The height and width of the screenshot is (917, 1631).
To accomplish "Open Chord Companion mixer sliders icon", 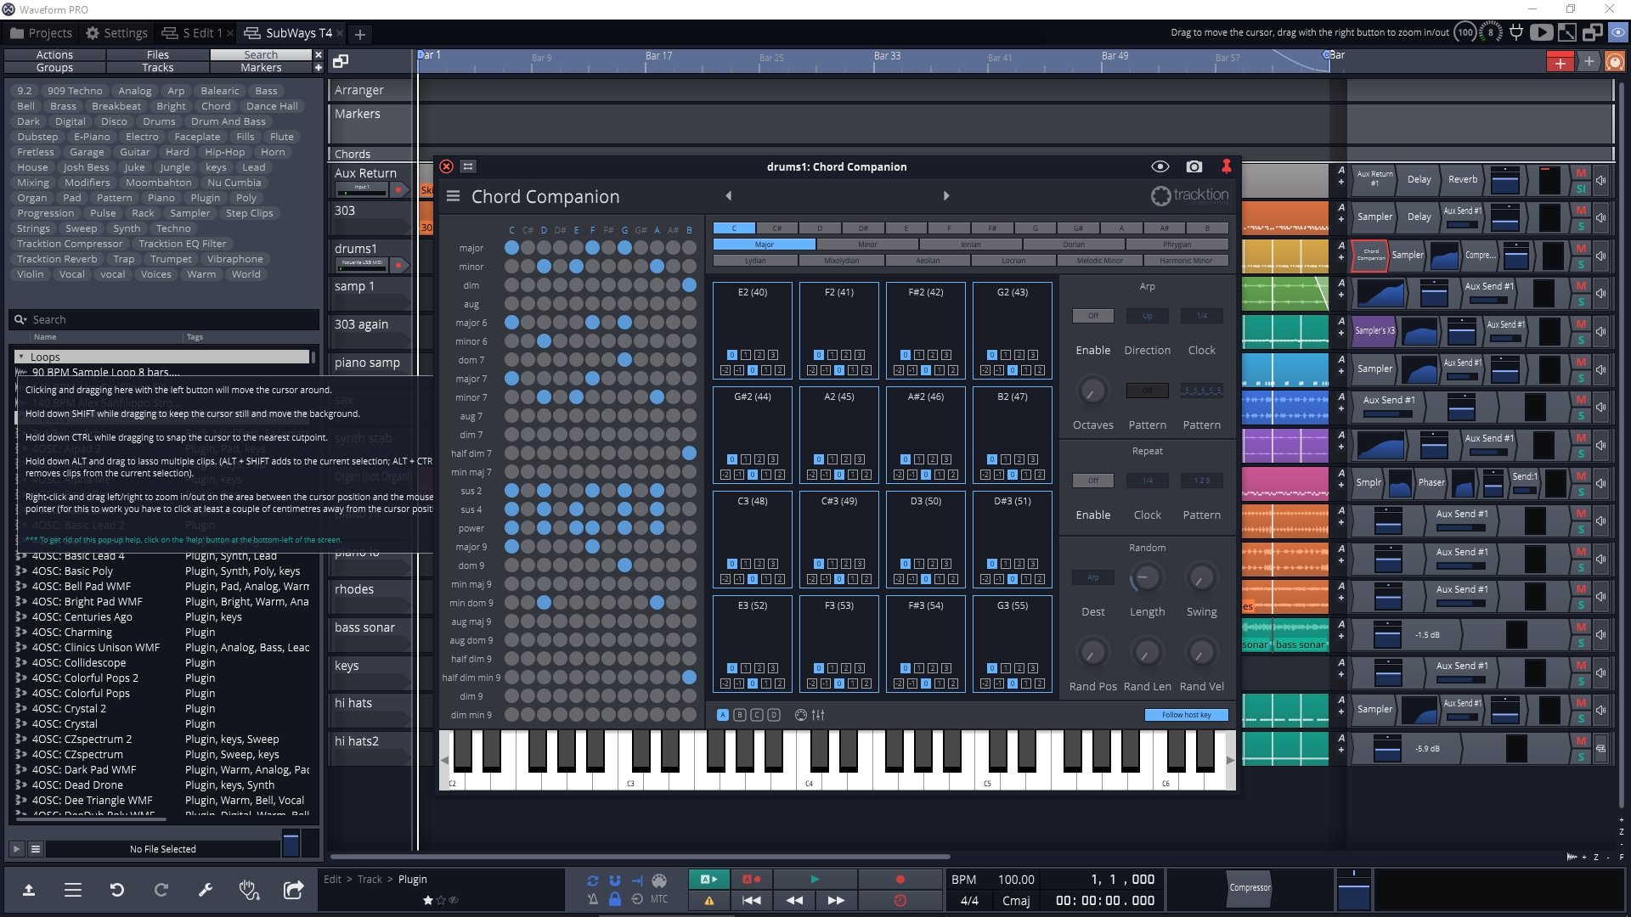I will pos(818,715).
